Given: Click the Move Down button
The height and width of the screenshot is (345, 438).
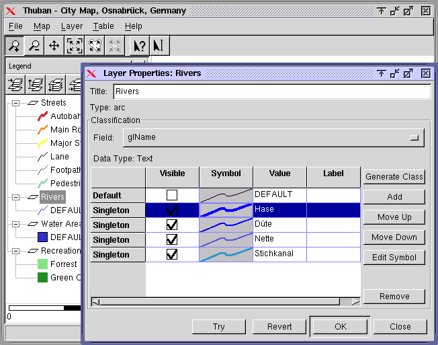Looking at the screenshot, I should [394, 237].
